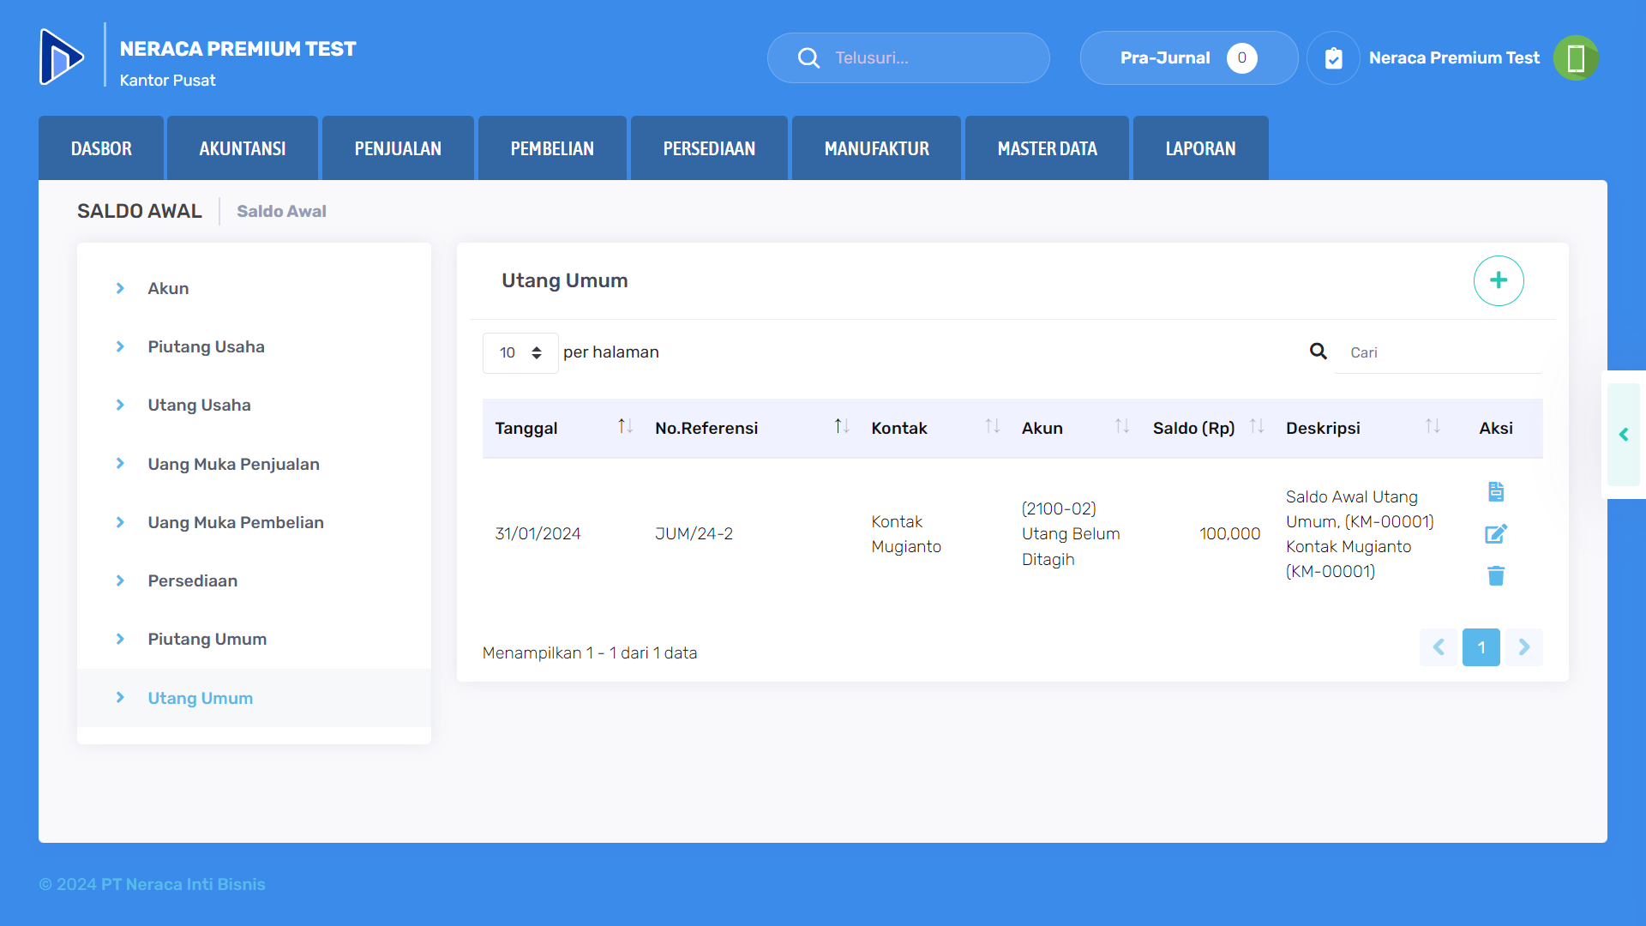Click Kantor Pusat branch label
Screen dimensions: 1646x926
[167, 80]
